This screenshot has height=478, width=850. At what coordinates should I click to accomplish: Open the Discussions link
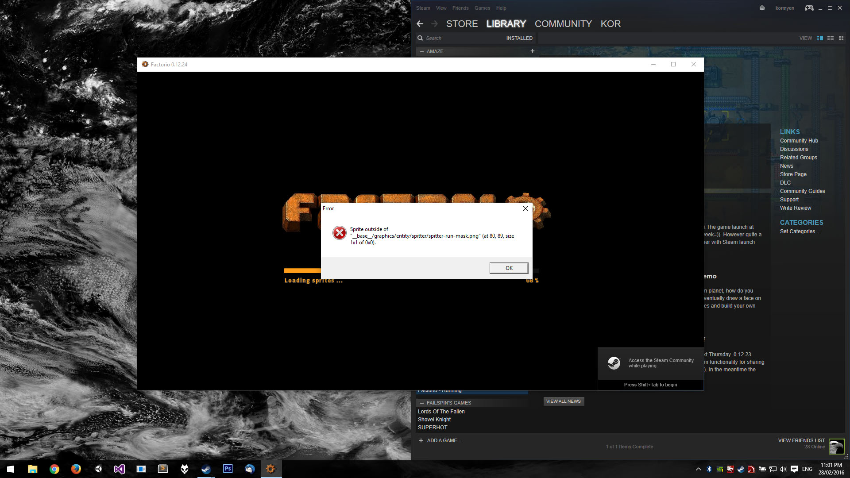pyautogui.click(x=794, y=149)
